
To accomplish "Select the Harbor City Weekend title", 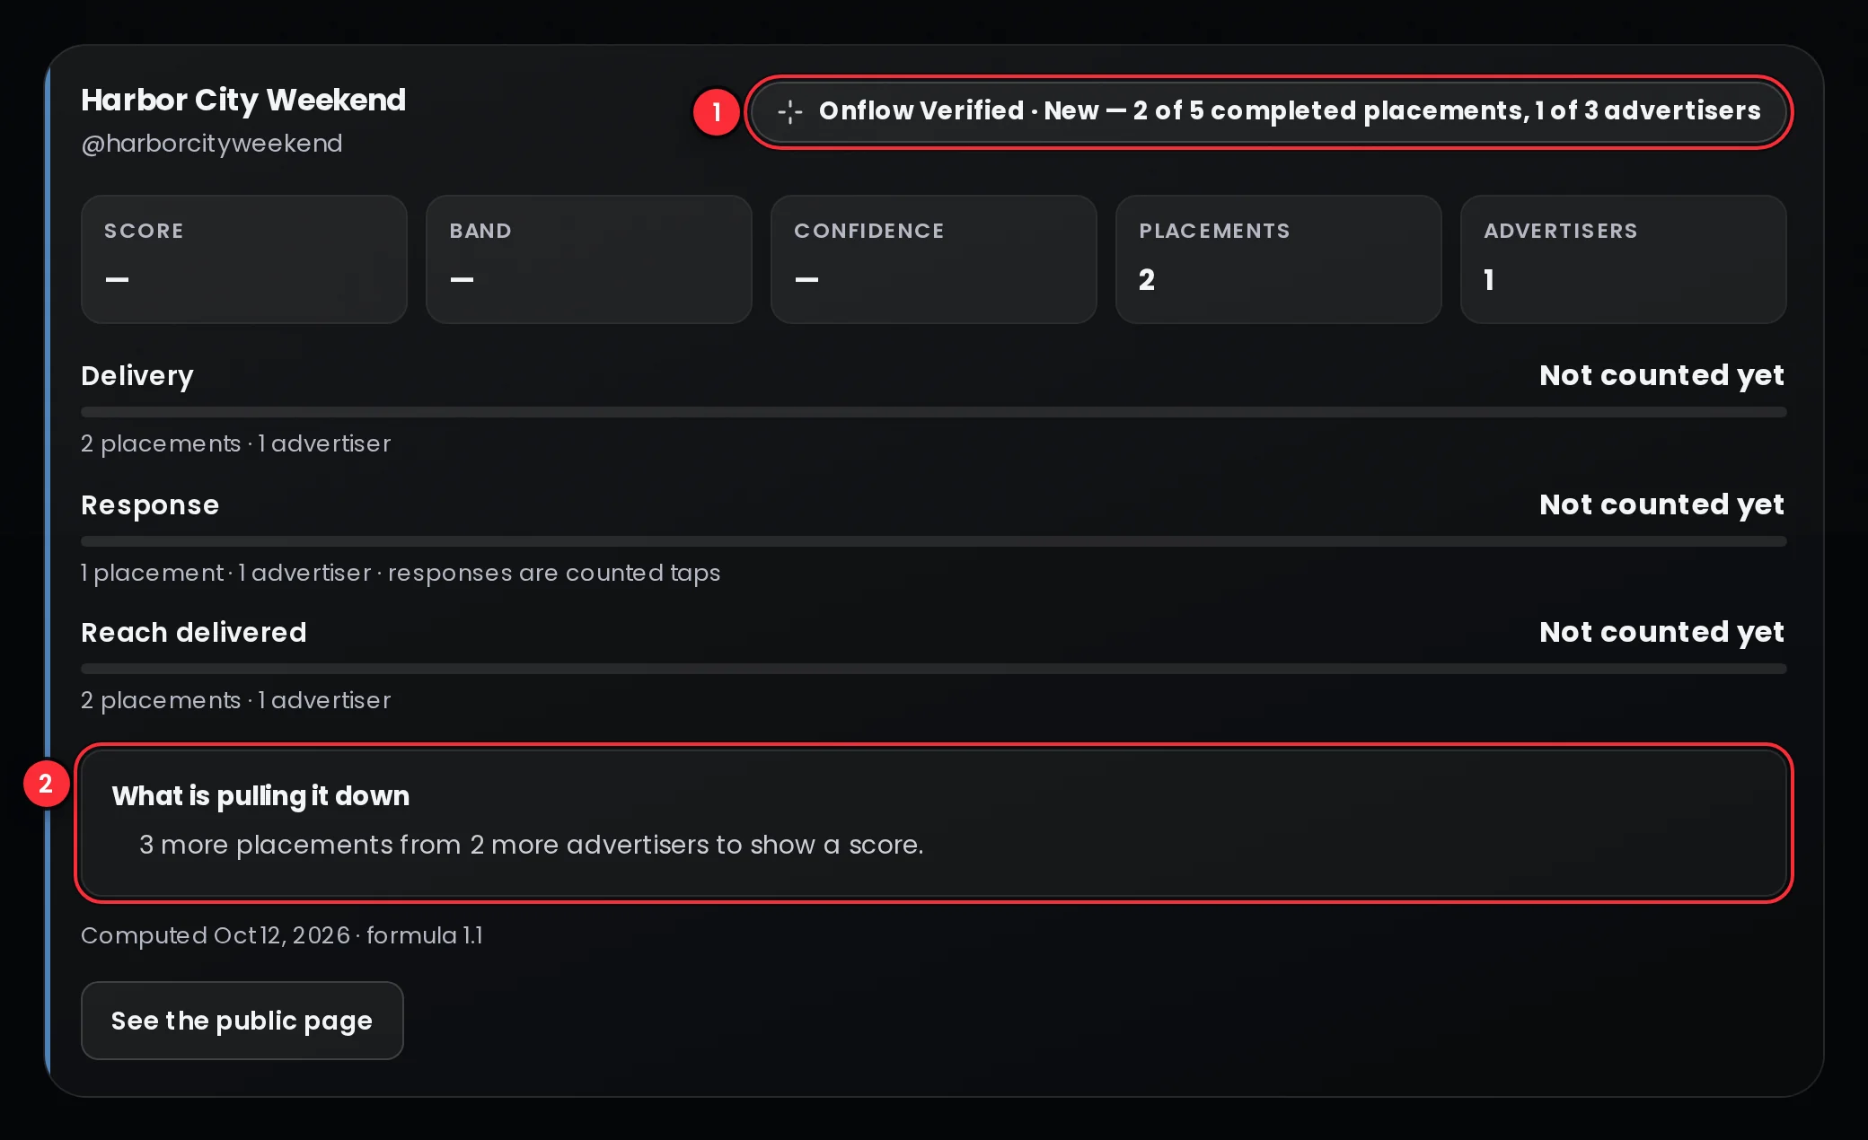I will [x=243, y=100].
